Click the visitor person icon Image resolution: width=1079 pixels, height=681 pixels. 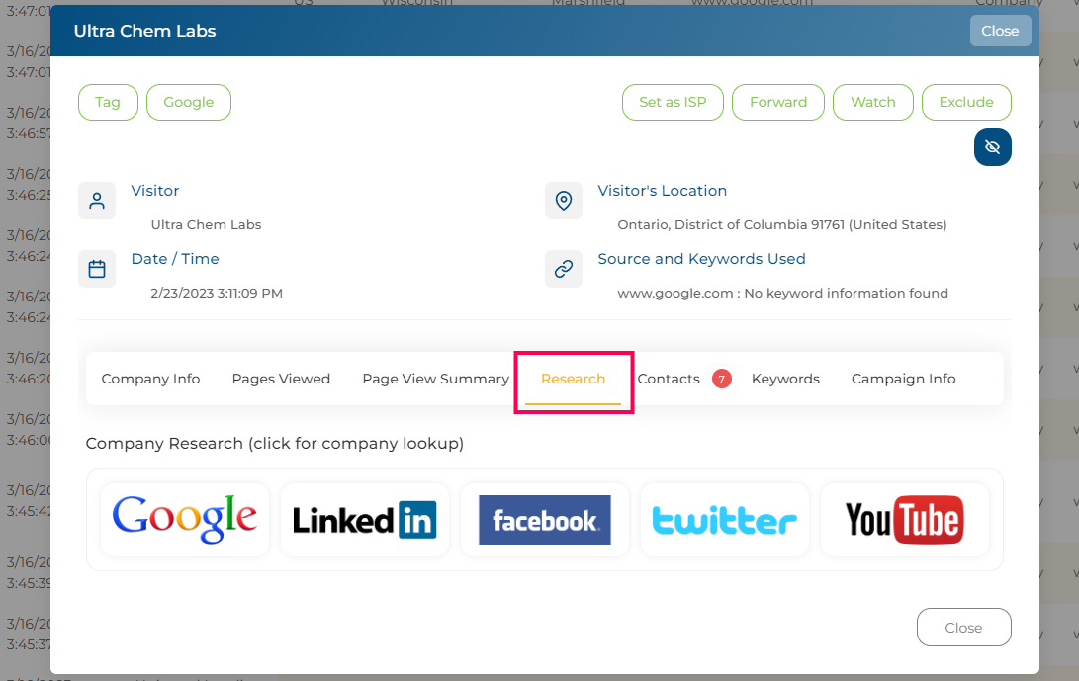pos(97,201)
